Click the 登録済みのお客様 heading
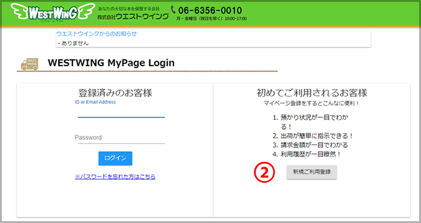Viewport: 421px width, 223px height. [115, 93]
